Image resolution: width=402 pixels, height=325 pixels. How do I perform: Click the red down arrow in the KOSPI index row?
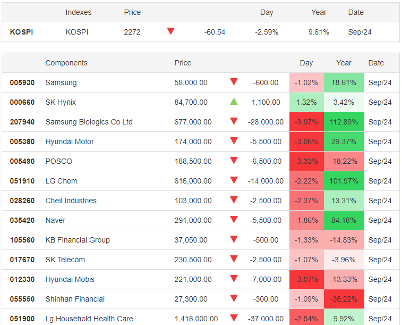tap(171, 31)
